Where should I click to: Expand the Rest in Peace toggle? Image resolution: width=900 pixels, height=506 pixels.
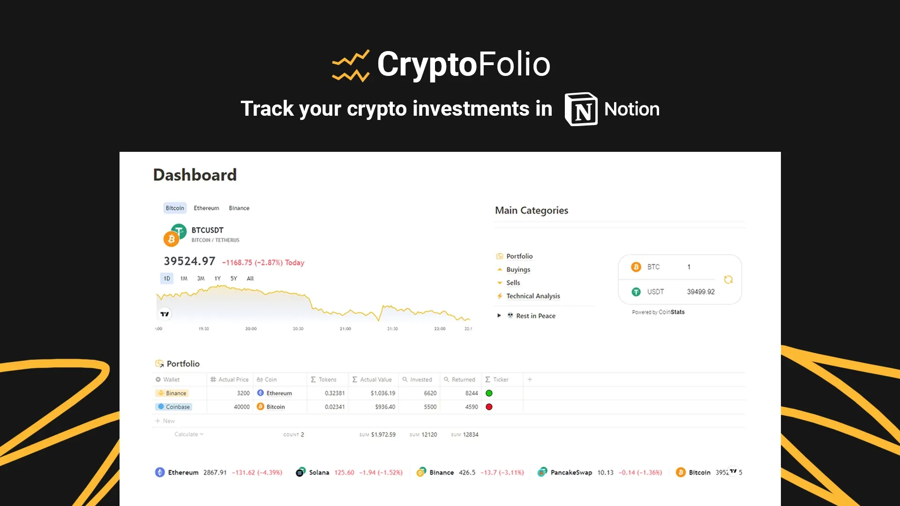point(499,316)
